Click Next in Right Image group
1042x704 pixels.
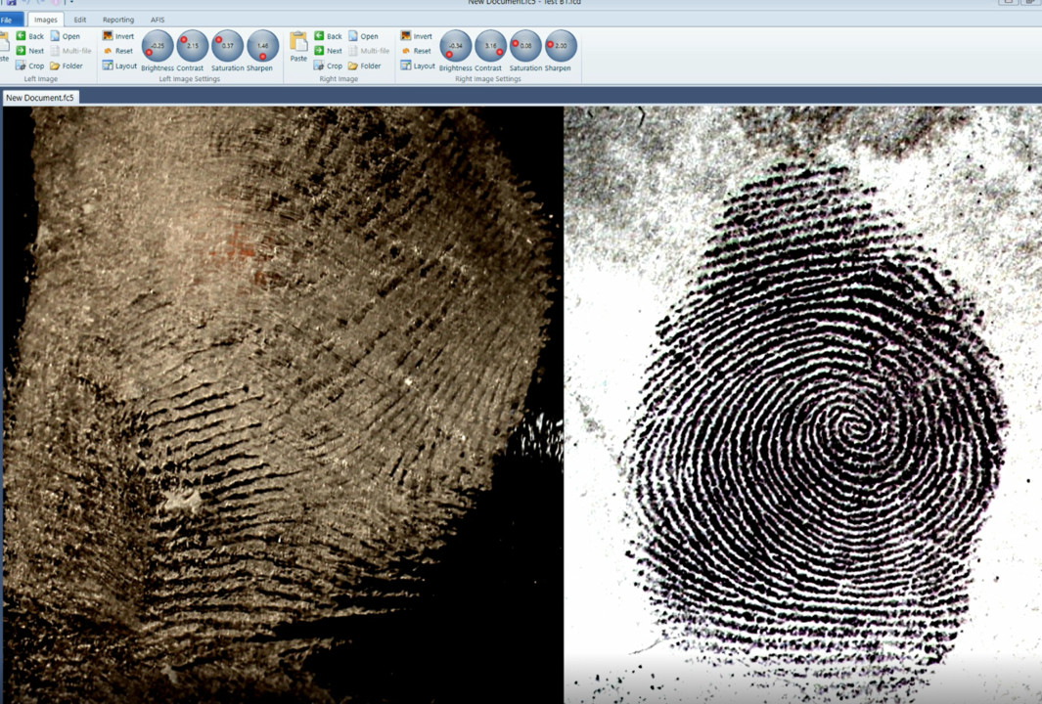point(329,51)
